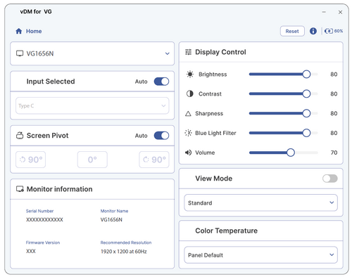The width and height of the screenshot is (352, 277).
Task: Click the Recommended Resolution label
Action: pos(126,243)
